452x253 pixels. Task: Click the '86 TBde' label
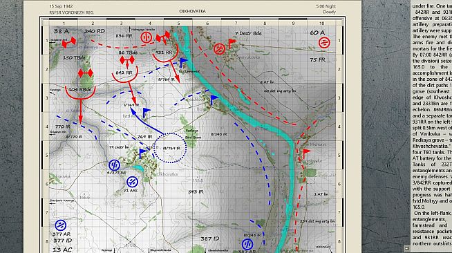point(128,53)
